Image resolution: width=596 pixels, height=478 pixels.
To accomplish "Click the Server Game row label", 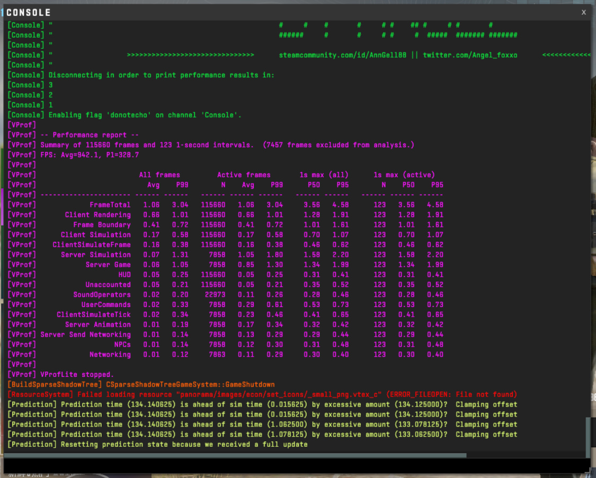I will 108,265.
